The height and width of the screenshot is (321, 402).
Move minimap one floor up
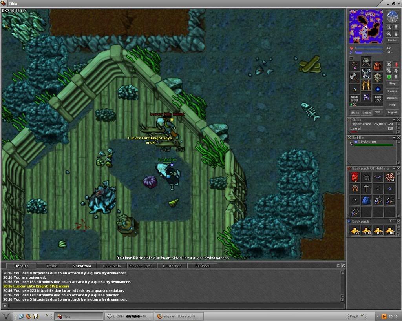click(396, 27)
